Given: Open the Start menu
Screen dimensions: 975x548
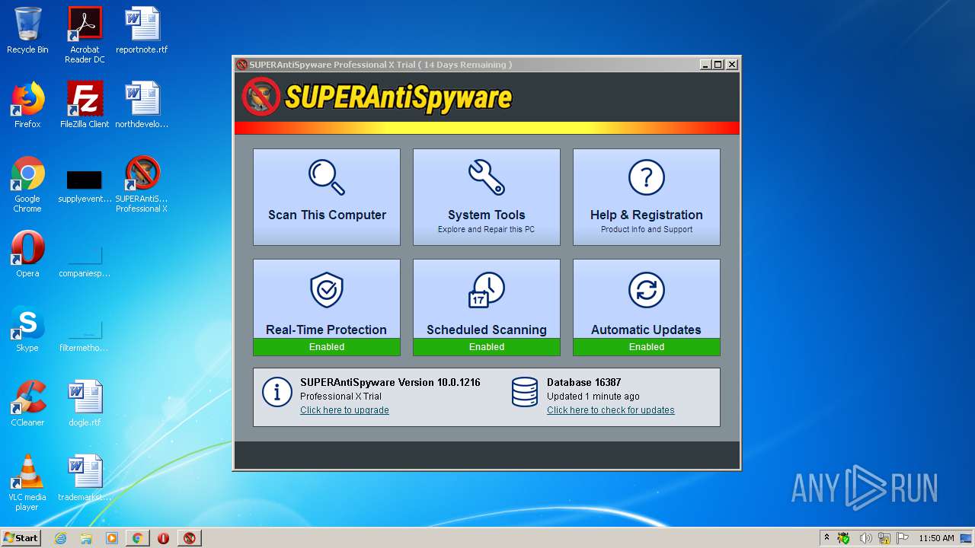Looking at the screenshot, I should pyautogui.click(x=21, y=537).
